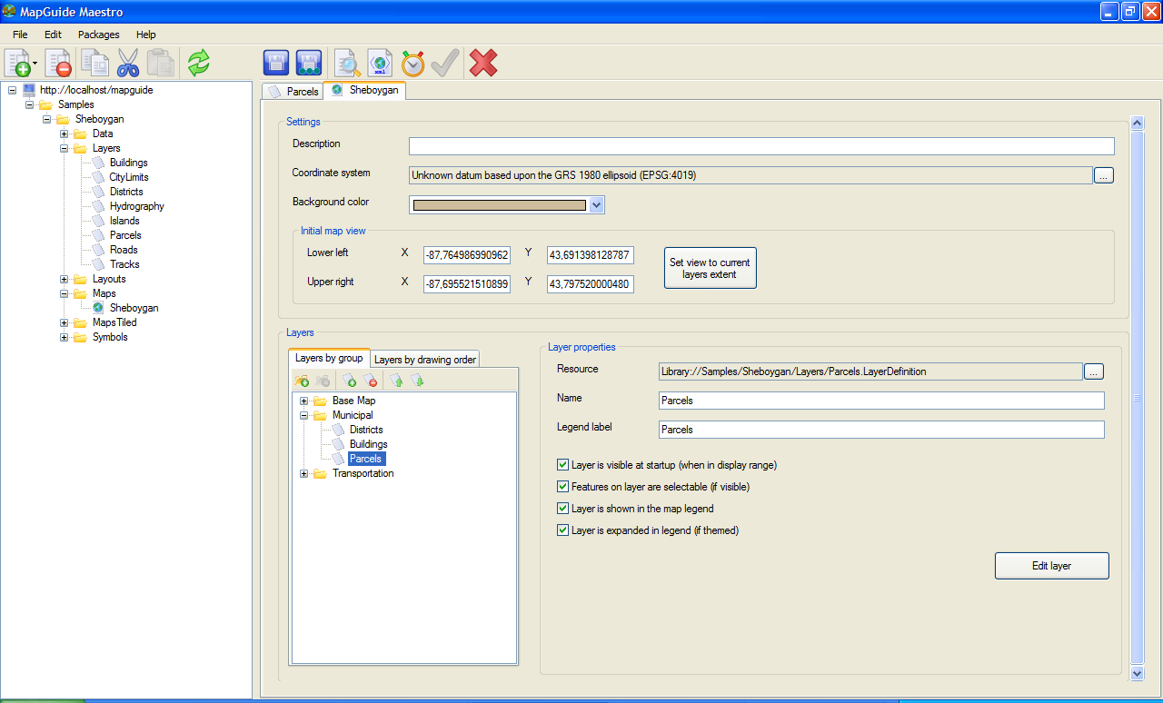Screen dimensions: 1163x703
Task: Toggle Layer is shown in map legend
Action: point(563,509)
